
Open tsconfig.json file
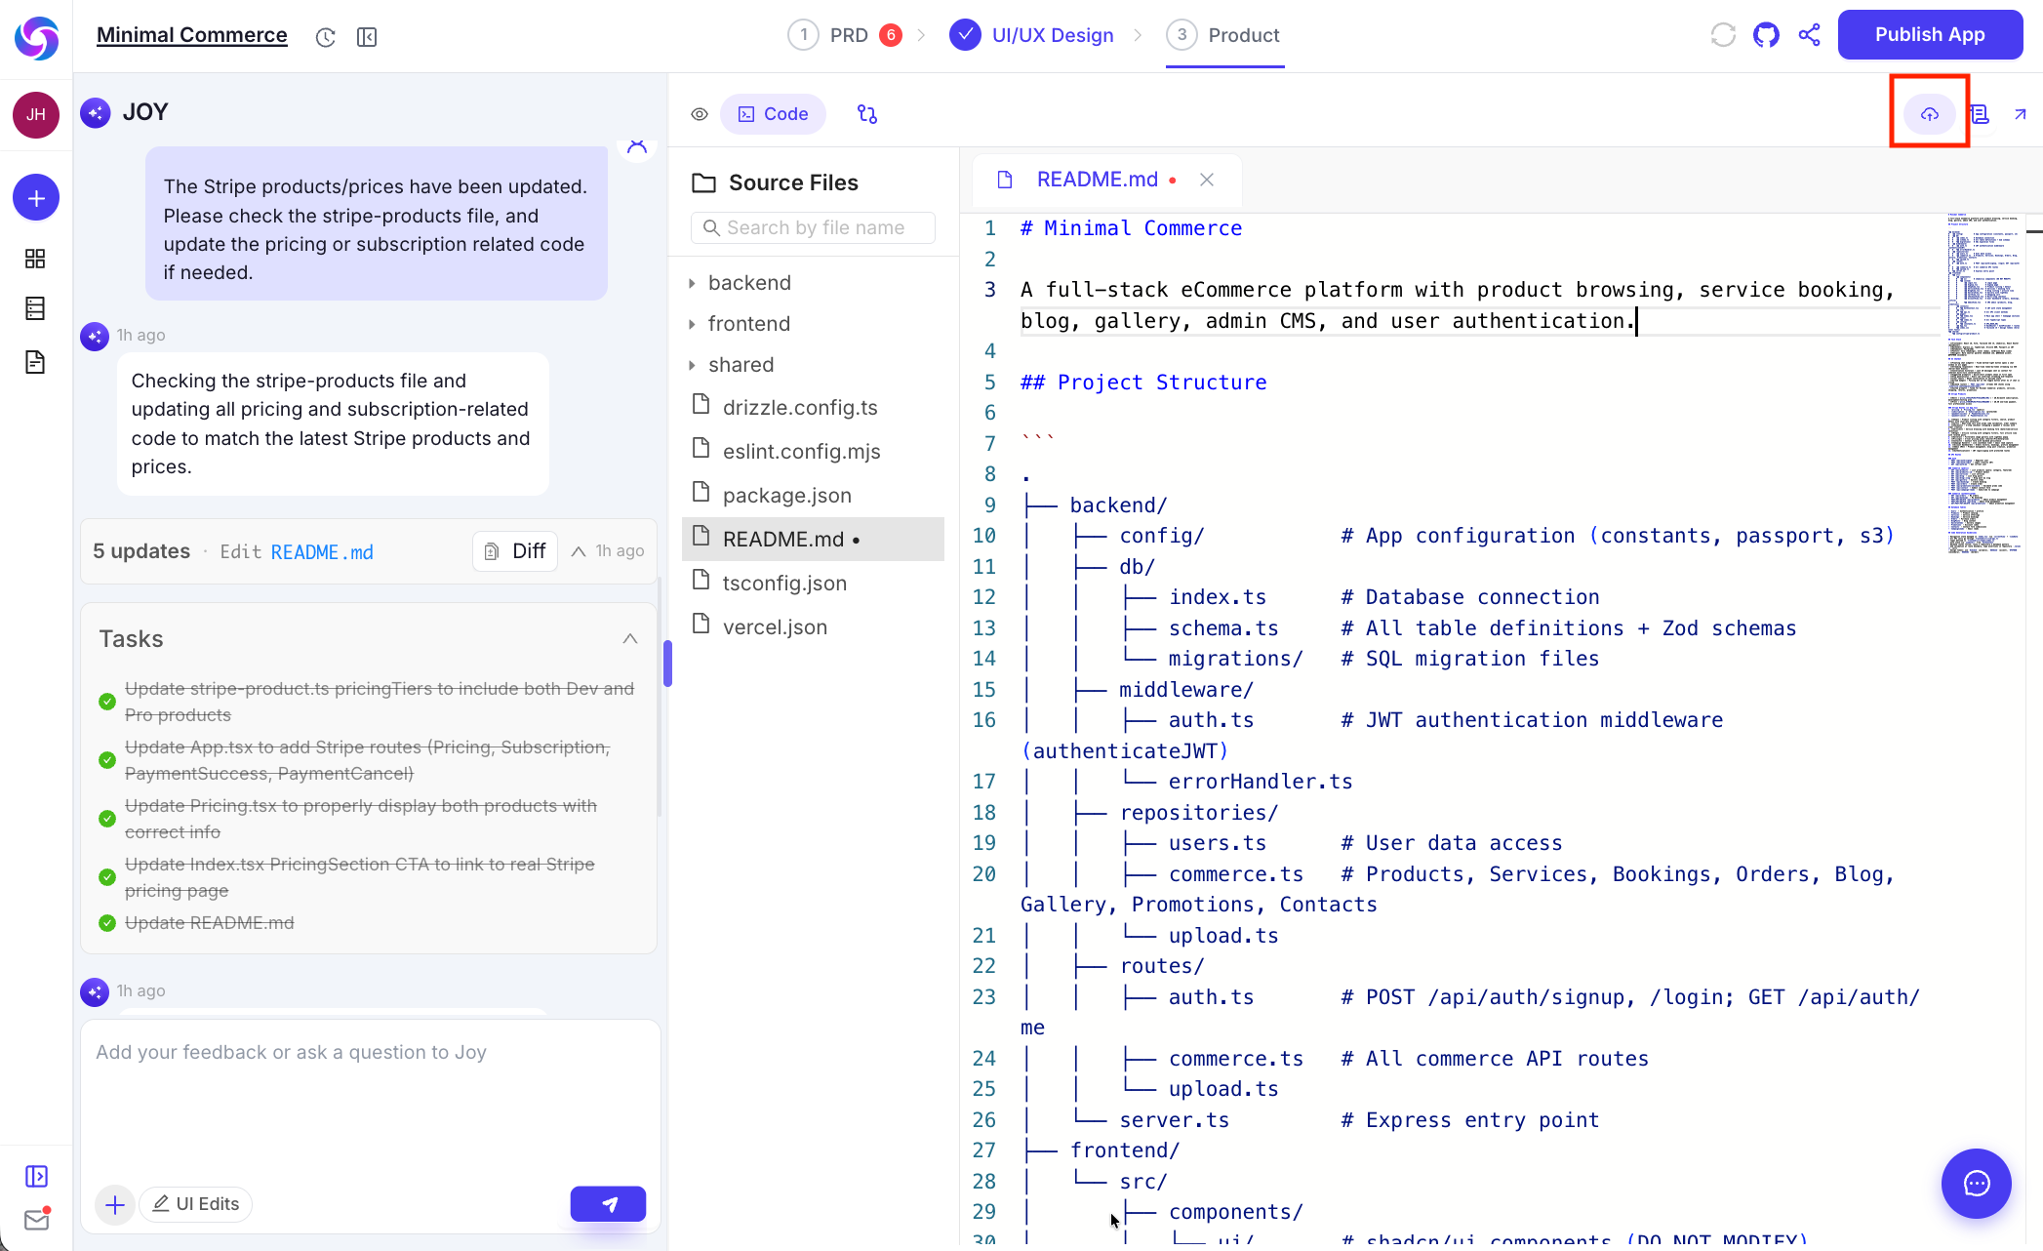[x=784, y=584]
